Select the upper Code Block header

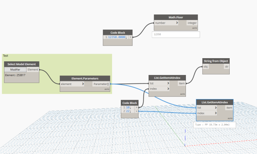pyautogui.click(x=118, y=32)
